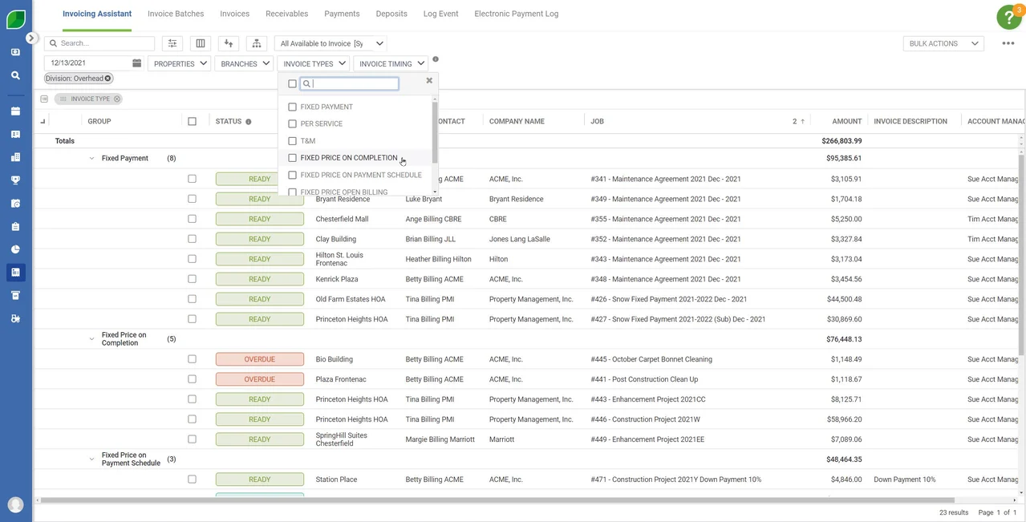Screen dimensions: 1026x522
Task: Click the column layout icon in the toolbar
Action: coord(200,42)
